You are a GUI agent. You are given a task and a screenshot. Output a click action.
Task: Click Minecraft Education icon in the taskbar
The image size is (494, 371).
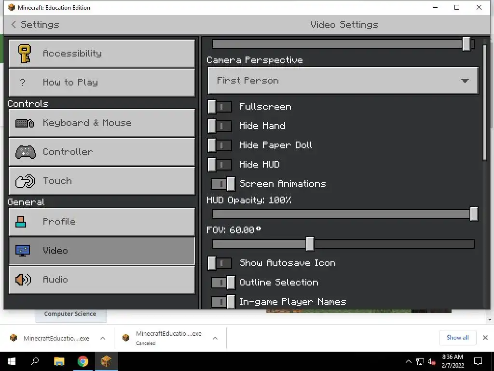(x=106, y=361)
